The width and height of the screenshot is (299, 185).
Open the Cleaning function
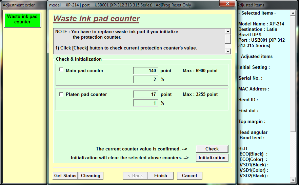click(91, 176)
